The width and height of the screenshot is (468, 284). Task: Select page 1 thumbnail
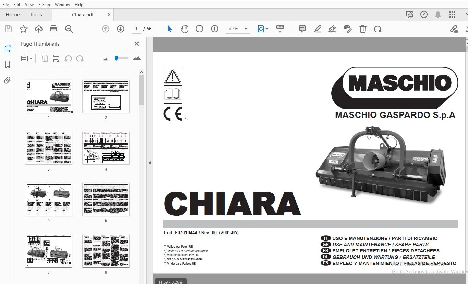[x=49, y=96]
